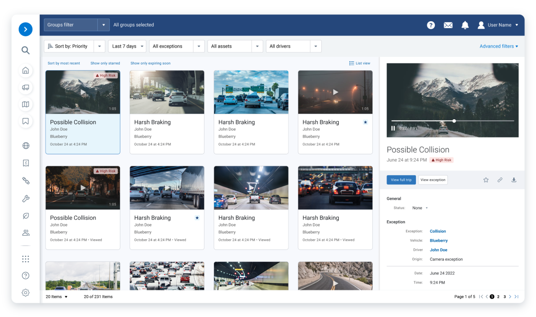Click the View full trip button
536x317 pixels.
pyautogui.click(x=401, y=180)
